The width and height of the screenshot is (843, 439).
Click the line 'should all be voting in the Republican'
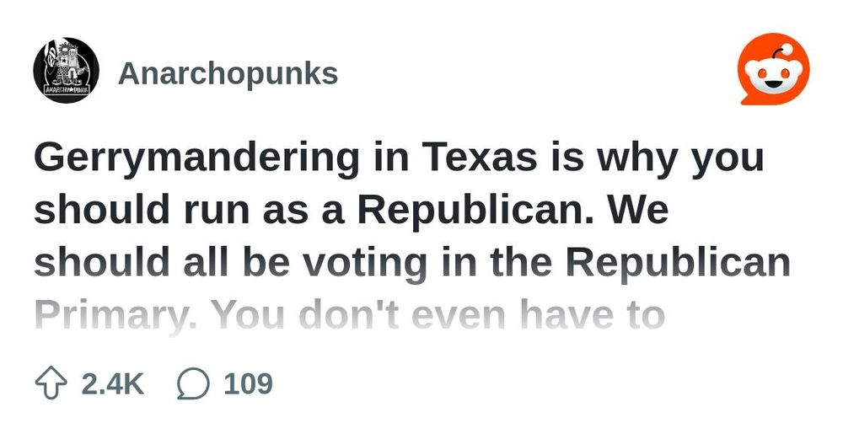click(412, 262)
